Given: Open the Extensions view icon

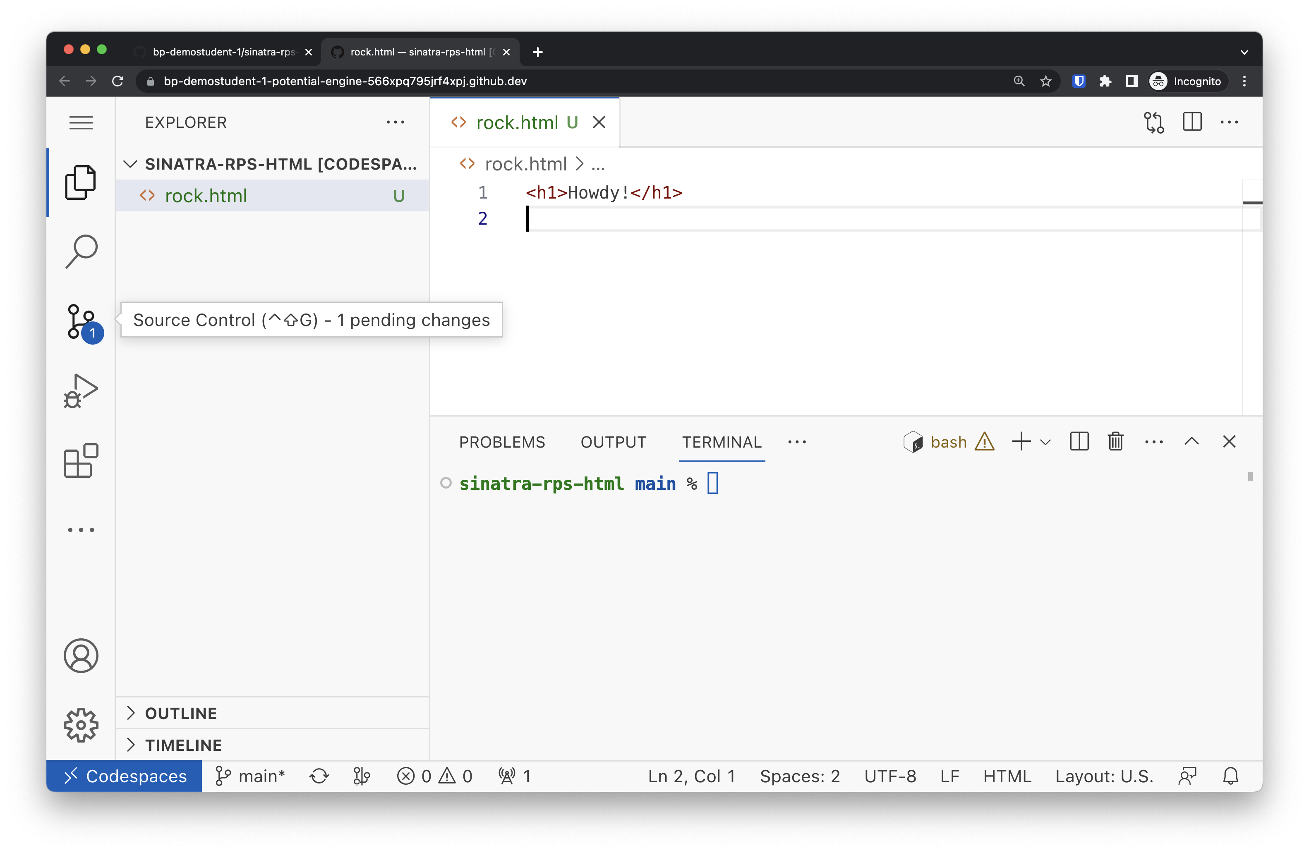Looking at the screenshot, I should (81, 460).
